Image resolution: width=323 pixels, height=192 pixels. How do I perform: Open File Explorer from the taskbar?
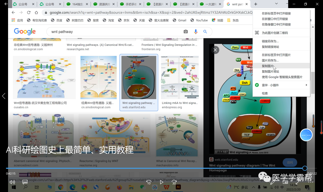131,187
